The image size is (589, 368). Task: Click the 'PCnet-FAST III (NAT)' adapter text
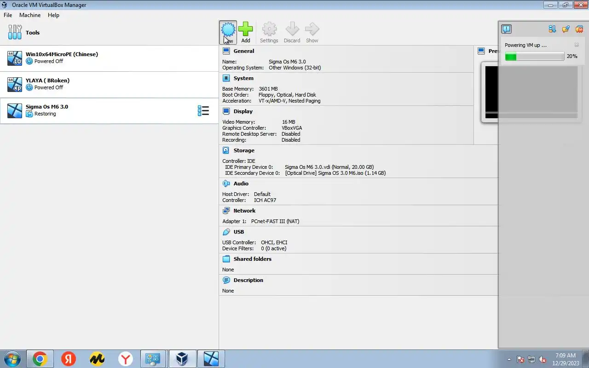(x=275, y=221)
